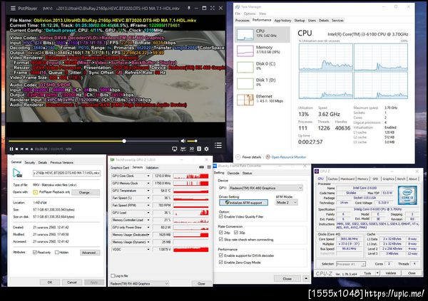Click PotPlayer screen-cast monitor icon
The height and width of the screenshot is (301, 428).
pos(175,149)
